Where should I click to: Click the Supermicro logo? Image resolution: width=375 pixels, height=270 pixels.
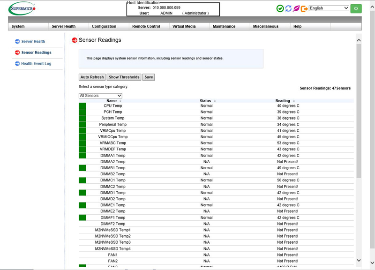tap(22, 9)
